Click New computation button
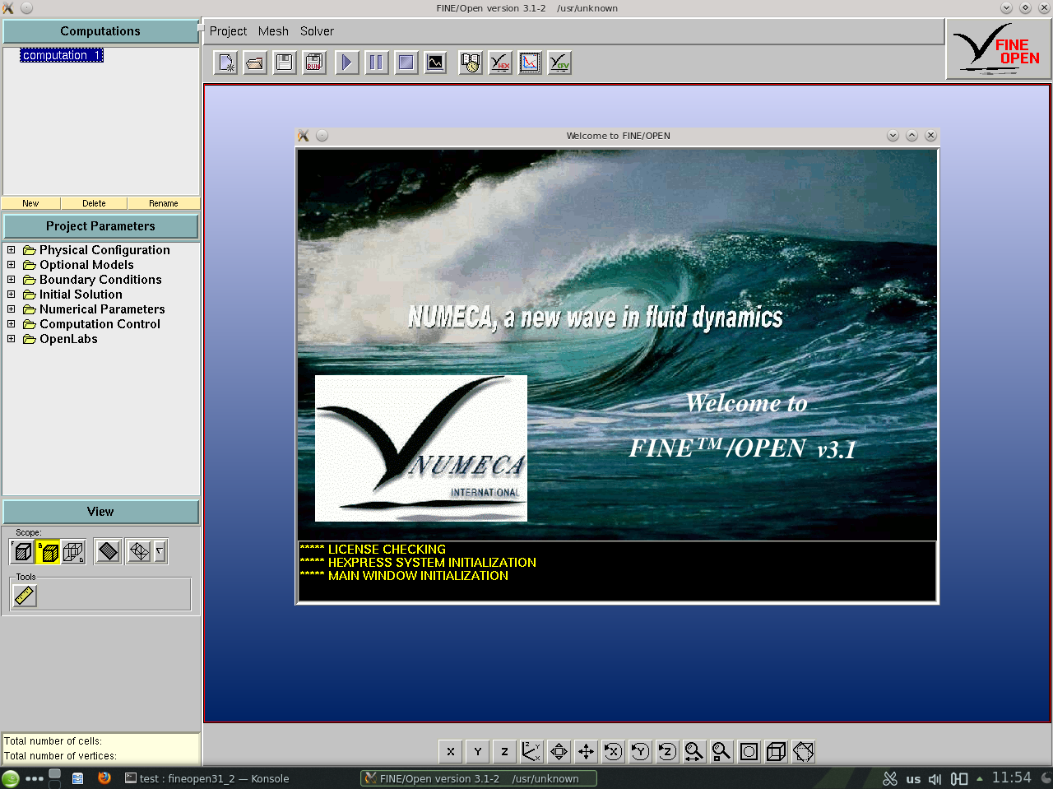The height and width of the screenshot is (789, 1053). (x=30, y=203)
